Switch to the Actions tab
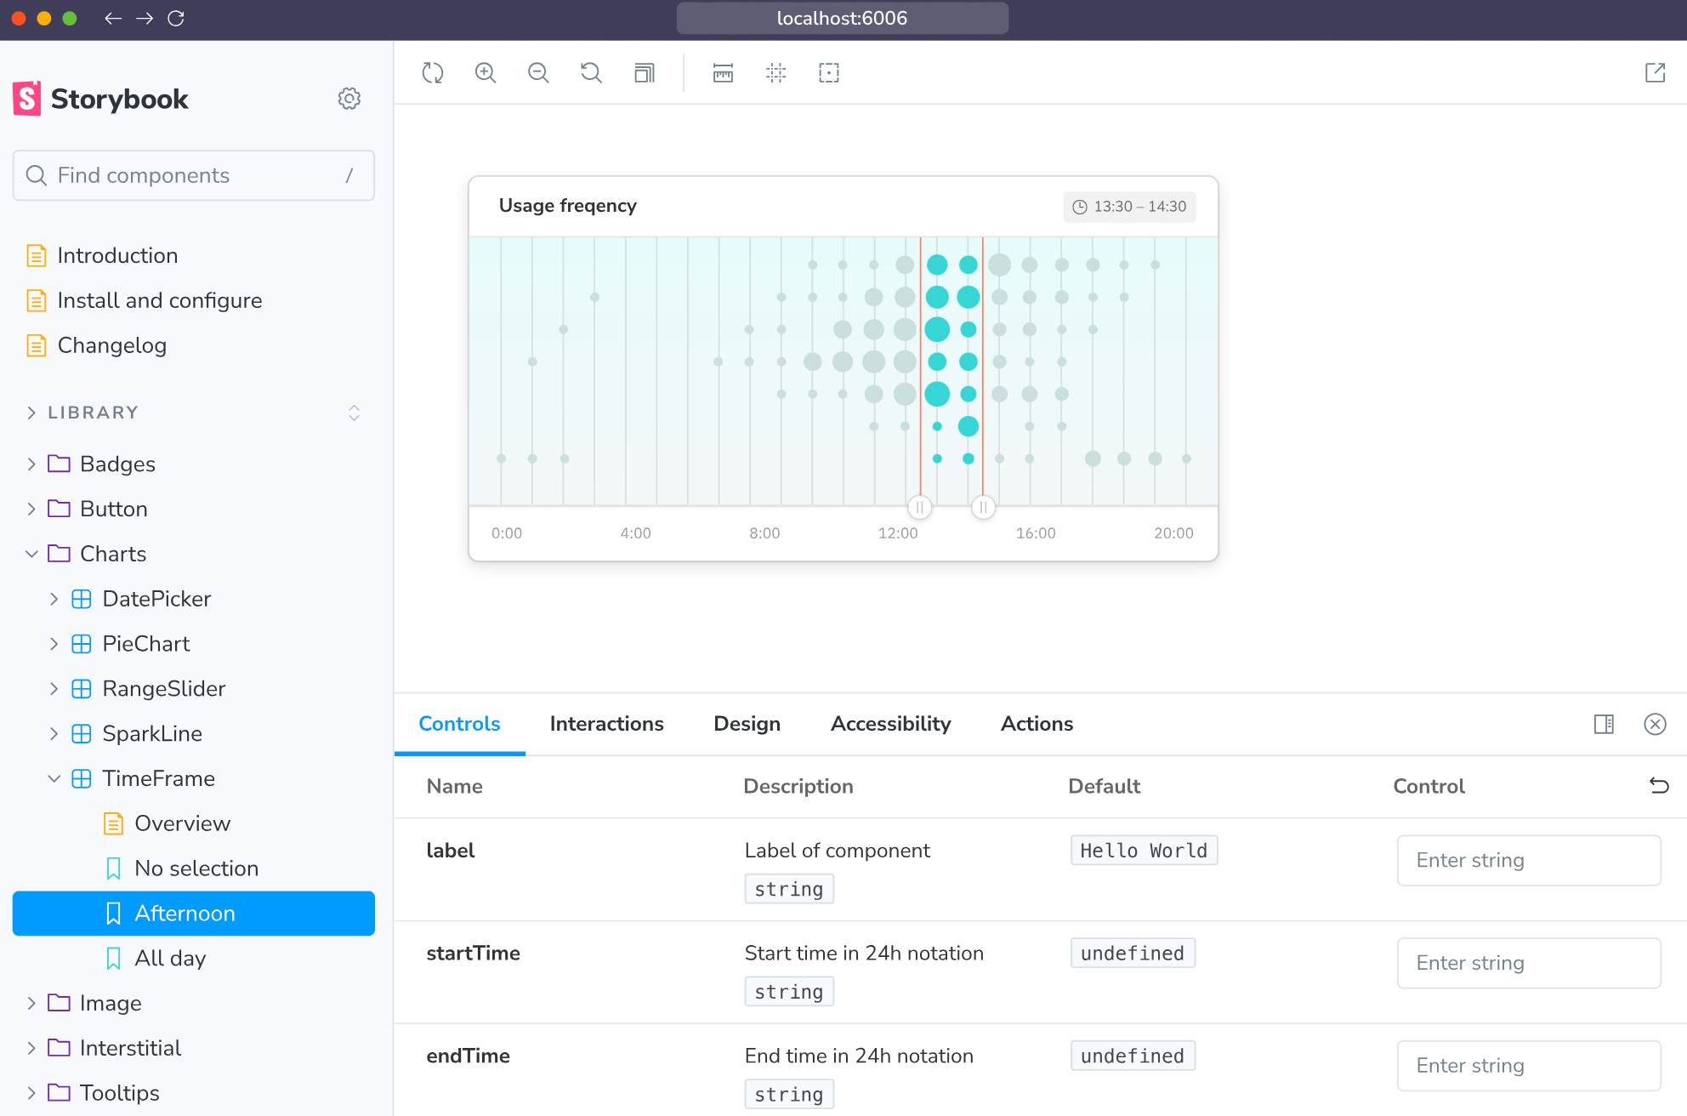Image resolution: width=1687 pixels, height=1116 pixels. tap(1037, 724)
